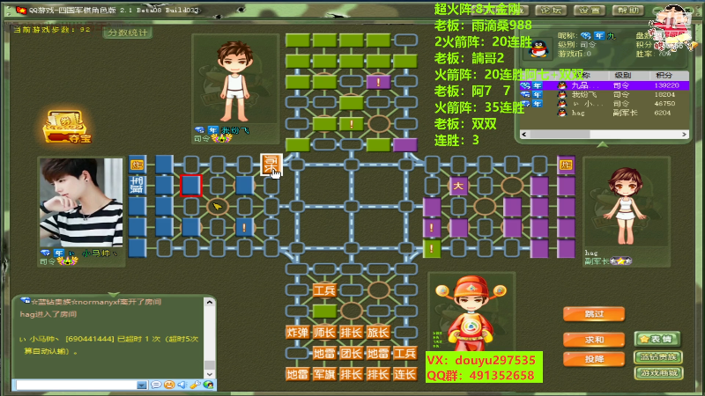This screenshot has width=705, height=396.
Task: Toggle the chat sound speaker icon
Action: (182, 385)
